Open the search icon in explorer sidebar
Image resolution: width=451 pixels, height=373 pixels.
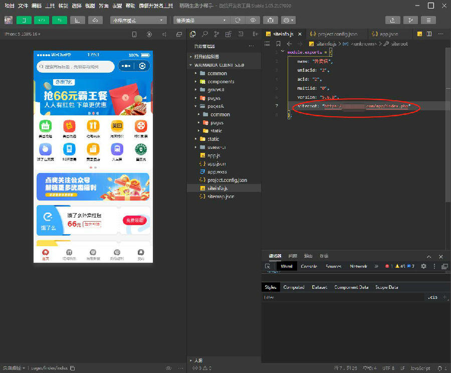[205, 34]
